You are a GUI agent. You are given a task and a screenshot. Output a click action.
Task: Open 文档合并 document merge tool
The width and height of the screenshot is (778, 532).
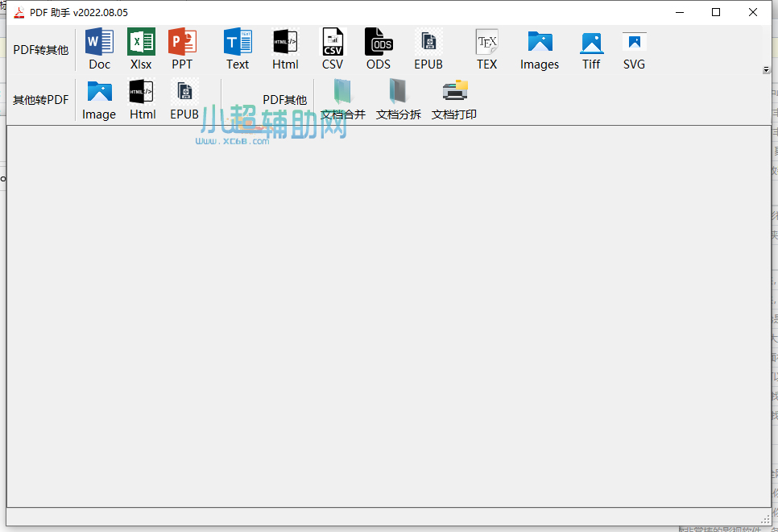[343, 99]
